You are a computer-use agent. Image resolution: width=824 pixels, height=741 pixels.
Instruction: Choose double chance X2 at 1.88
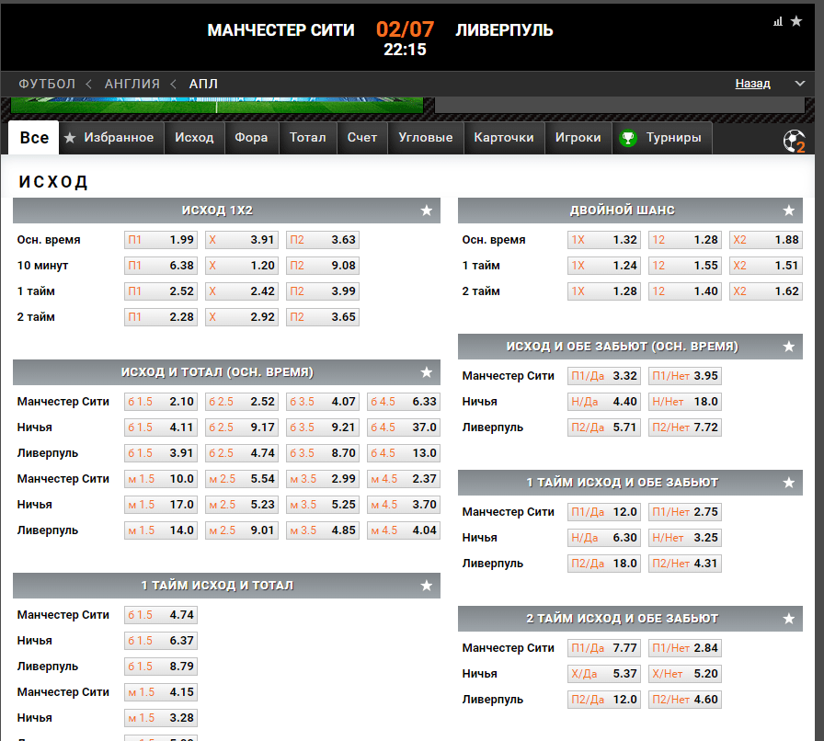tap(766, 240)
